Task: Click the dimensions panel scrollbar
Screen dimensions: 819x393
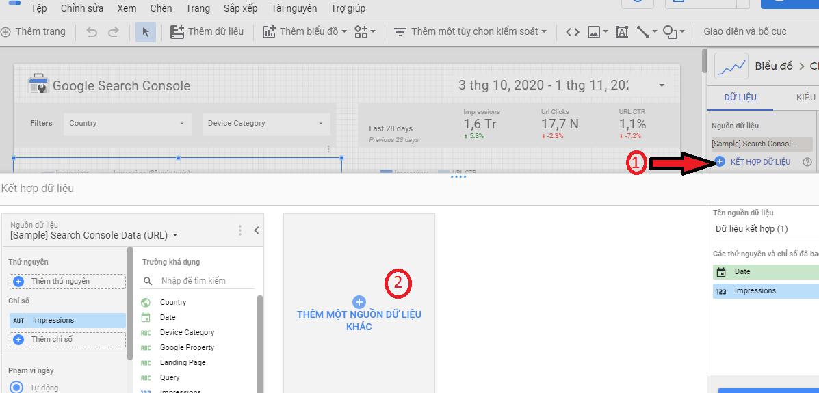Action: pos(130,303)
